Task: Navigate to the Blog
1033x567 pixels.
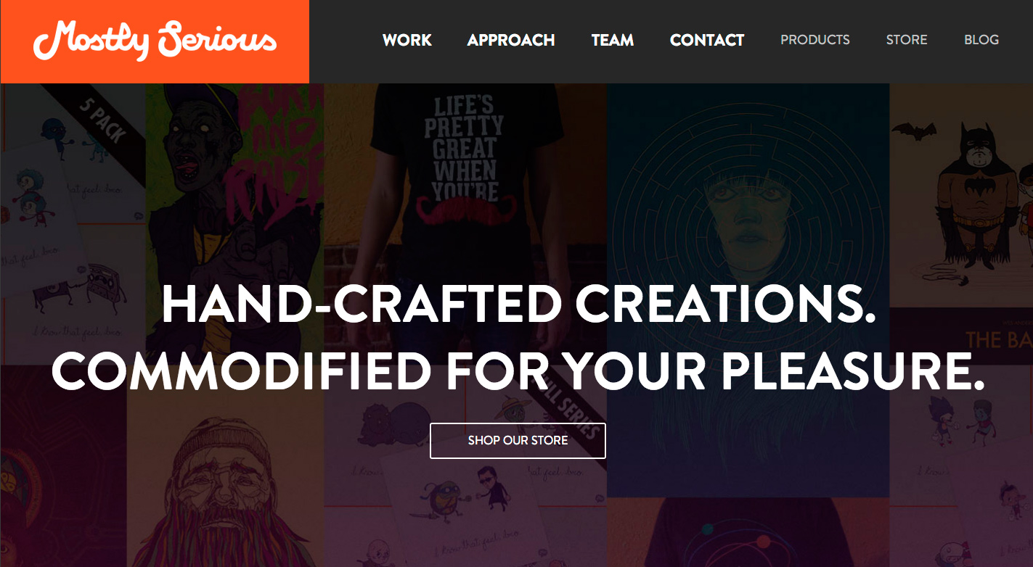Action: (x=981, y=40)
